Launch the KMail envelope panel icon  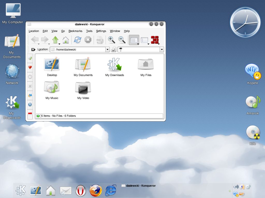pos(65,191)
